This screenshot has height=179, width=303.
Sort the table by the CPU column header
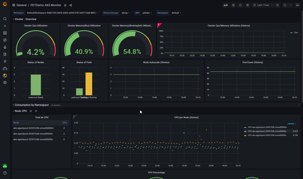click(65, 123)
